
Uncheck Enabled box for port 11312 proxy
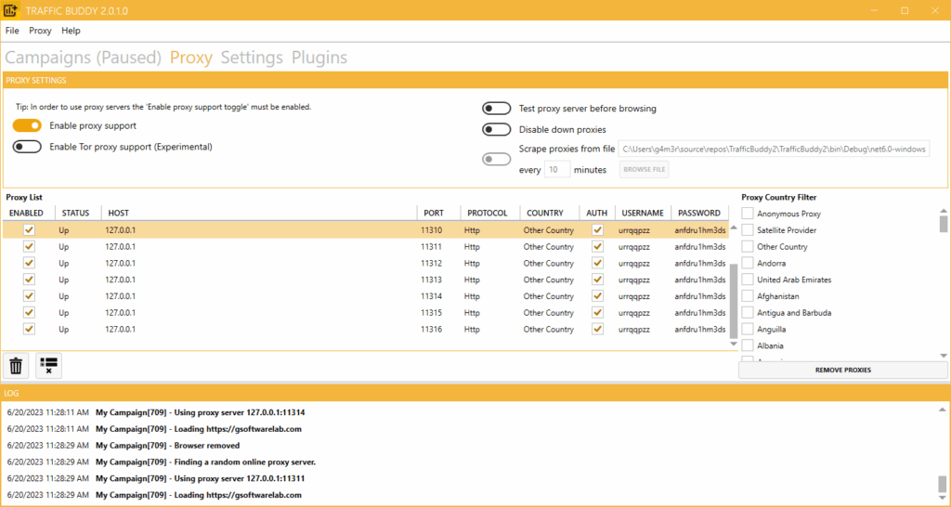(29, 263)
